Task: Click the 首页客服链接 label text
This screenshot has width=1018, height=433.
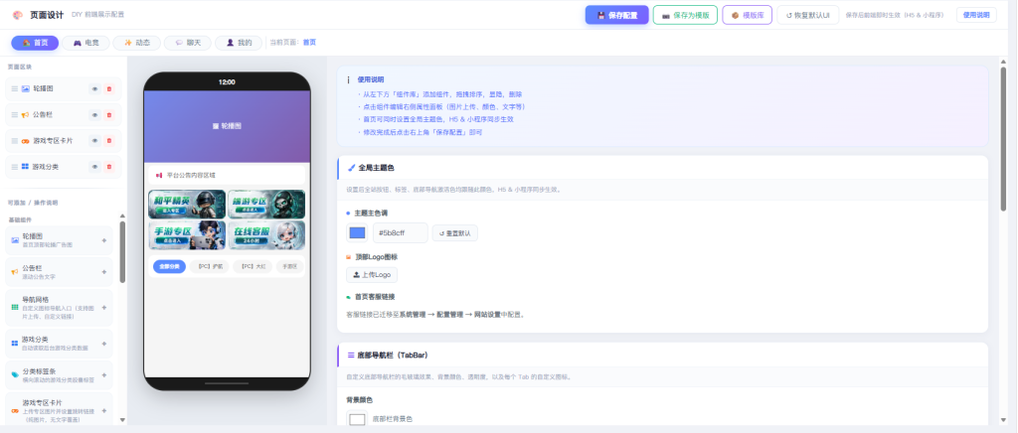Action: 375,297
